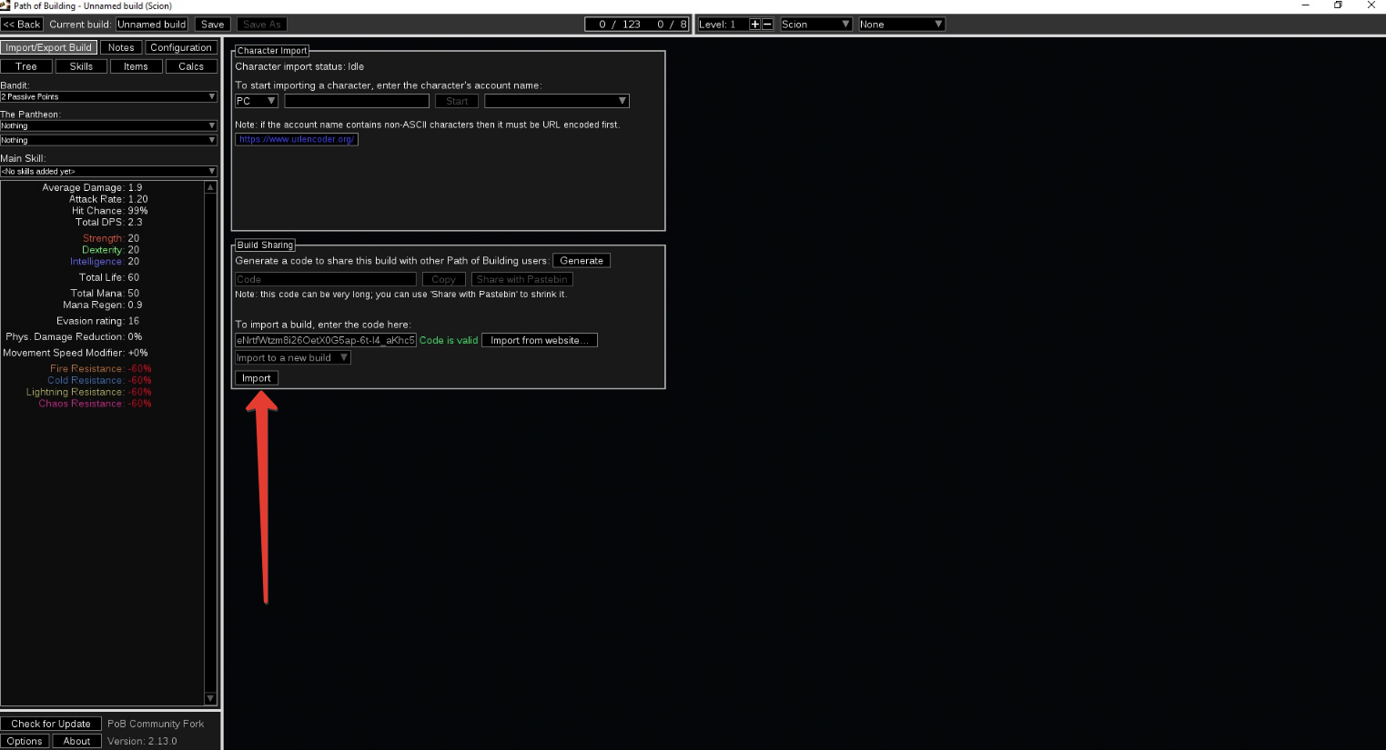Click Check for Update button
This screenshot has width=1386, height=750.
tap(51, 724)
